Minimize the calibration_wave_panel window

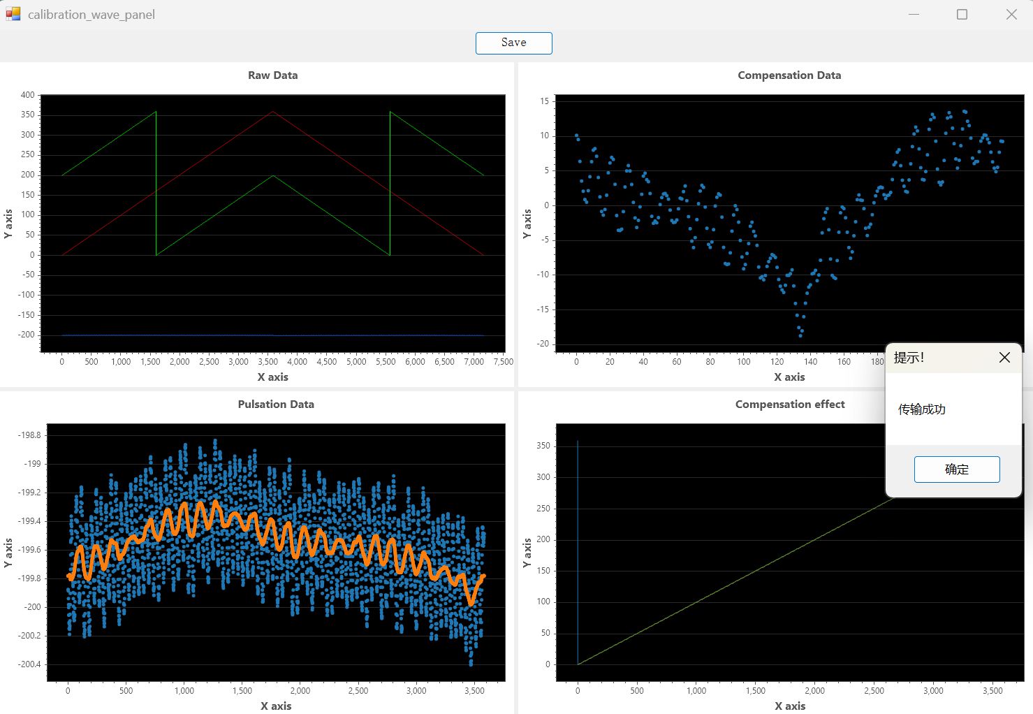(914, 15)
